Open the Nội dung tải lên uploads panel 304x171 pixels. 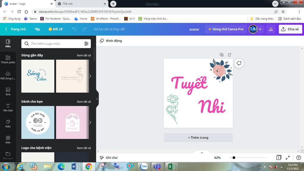tap(8, 75)
